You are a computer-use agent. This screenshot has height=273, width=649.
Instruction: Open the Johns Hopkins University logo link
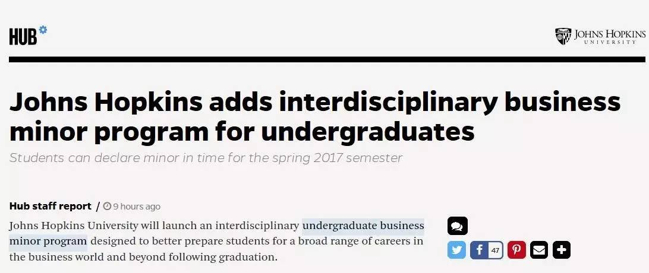pos(600,36)
